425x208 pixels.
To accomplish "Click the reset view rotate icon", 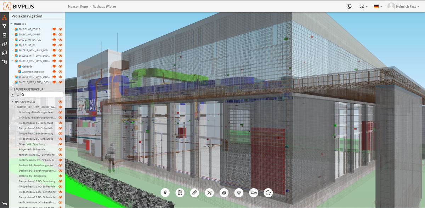I will tap(268, 193).
